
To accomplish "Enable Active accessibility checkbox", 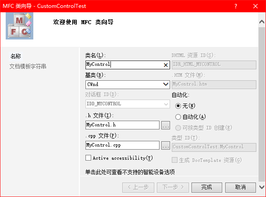I will click(89, 158).
